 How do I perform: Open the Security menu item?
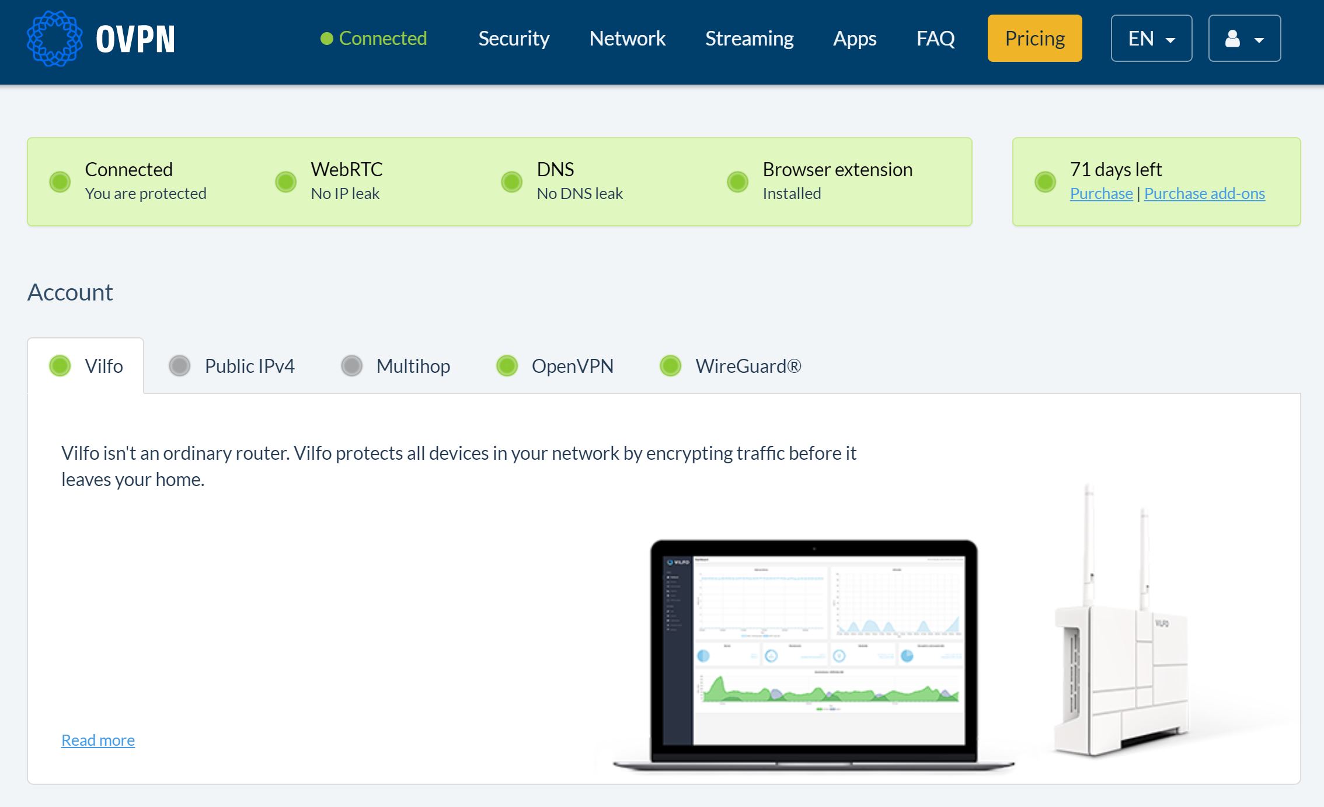click(x=514, y=39)
